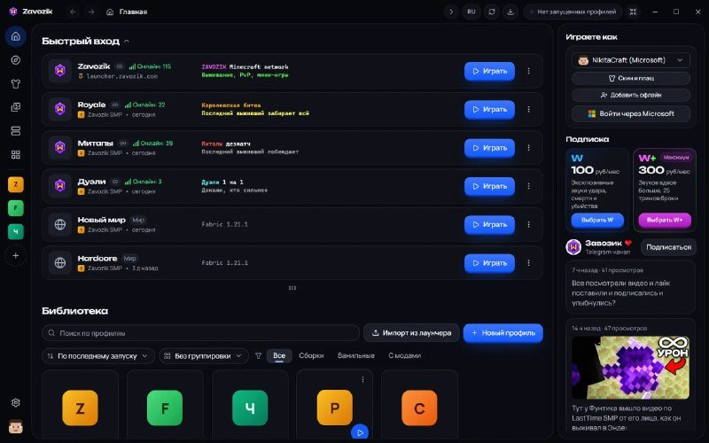This screenshot has height=443, width=709.
Task: Choose the W subscription with Выбрать W
Action: click(597, 220)
